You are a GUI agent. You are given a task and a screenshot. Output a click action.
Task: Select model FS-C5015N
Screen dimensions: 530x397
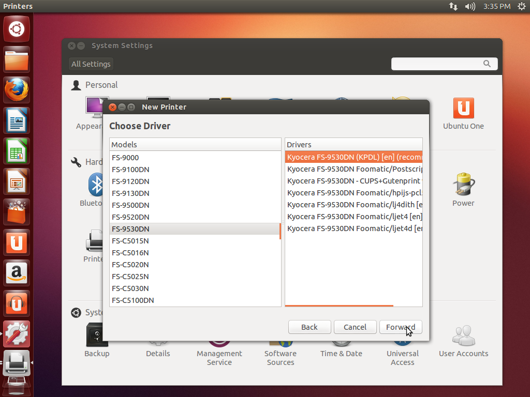[x=195, y=241]
